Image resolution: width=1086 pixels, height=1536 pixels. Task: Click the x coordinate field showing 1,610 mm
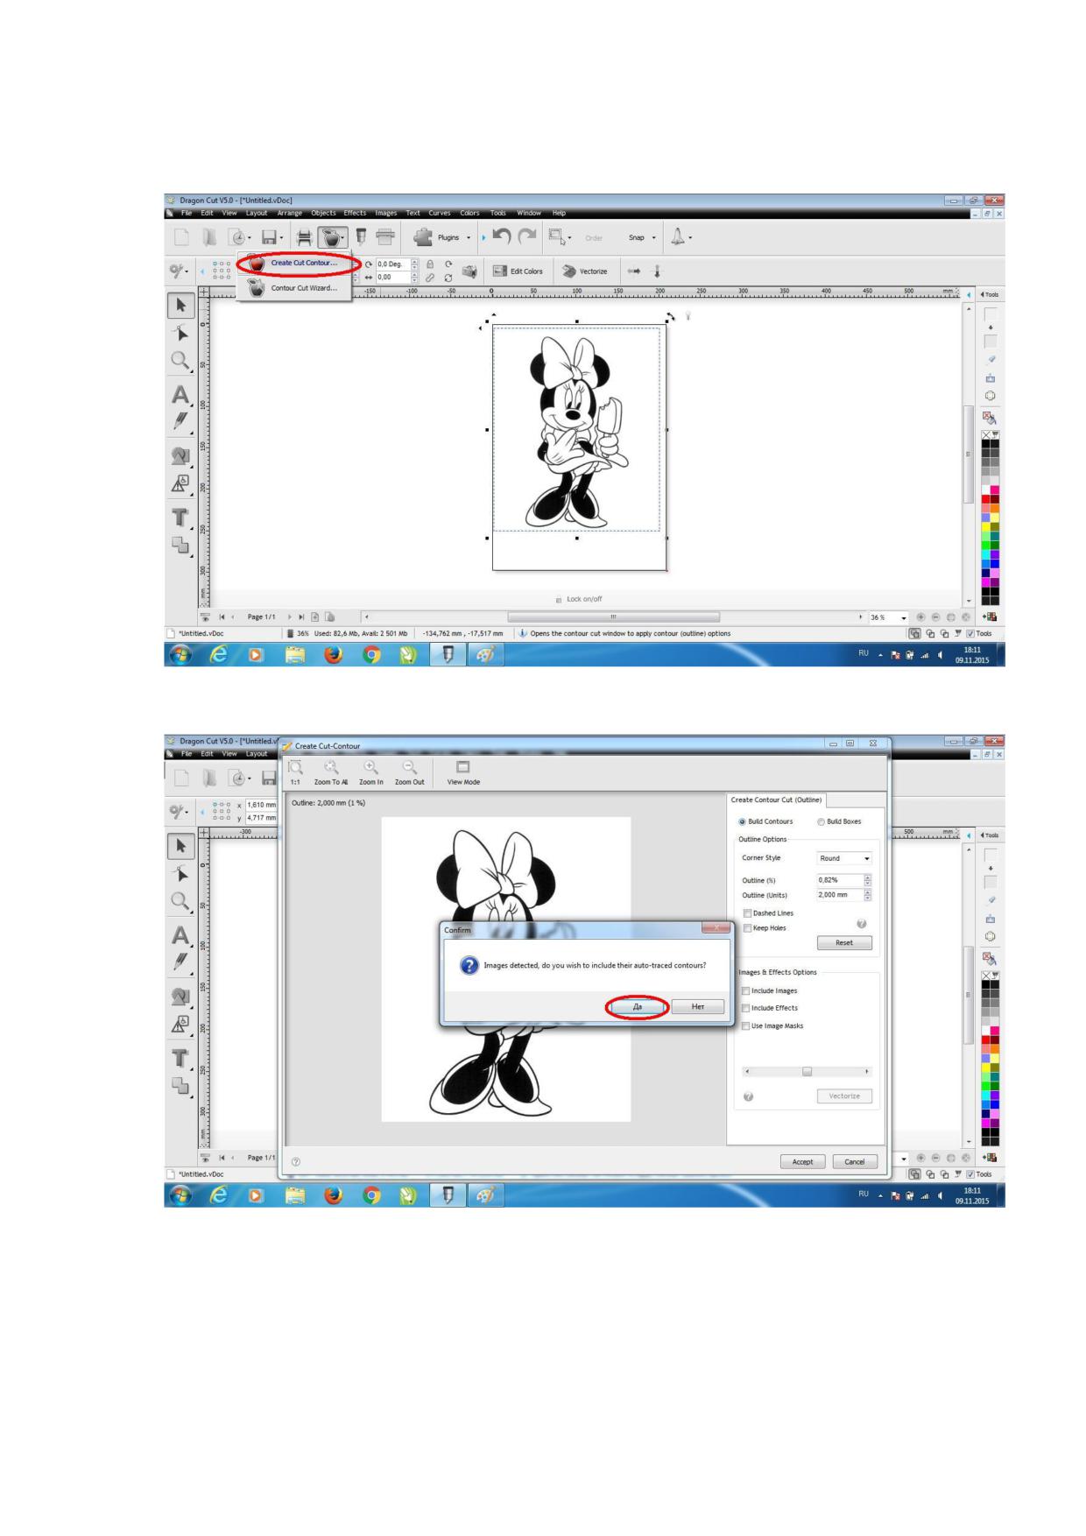pos(261,804)
